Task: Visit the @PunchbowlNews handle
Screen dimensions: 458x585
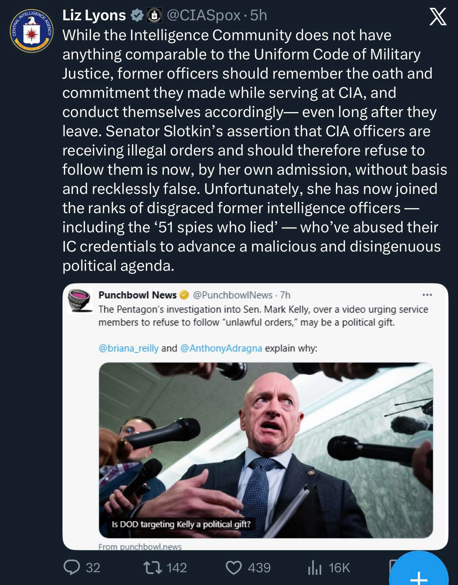Action: pos(232,295)
